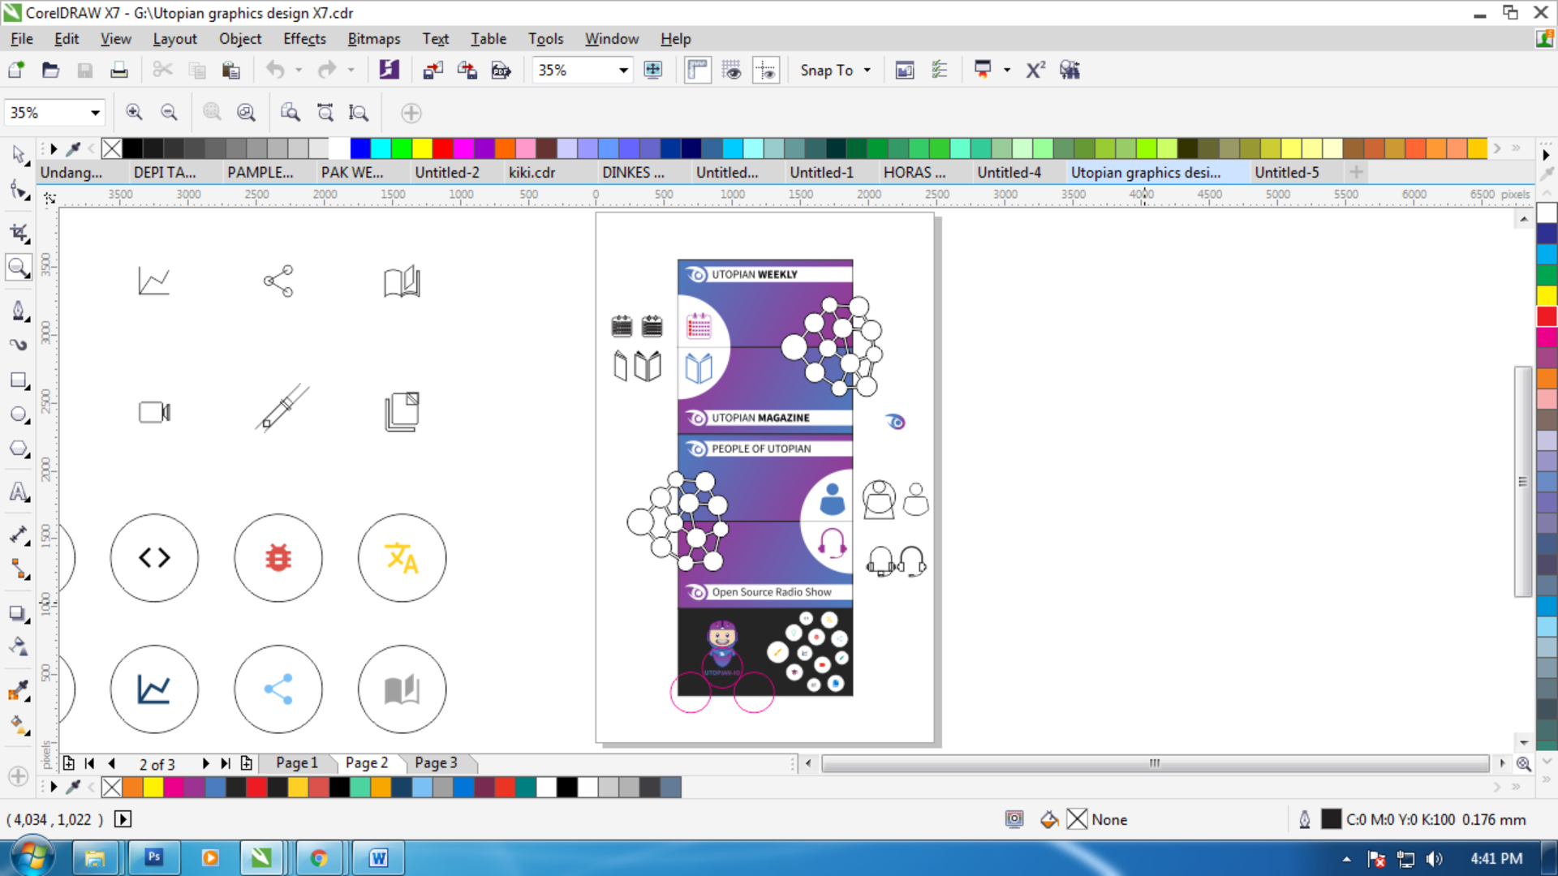Click the horizontal scrollbar thumb
Image resolution: width=1558 pixels, height=876 pixels.
point(1155,763)
